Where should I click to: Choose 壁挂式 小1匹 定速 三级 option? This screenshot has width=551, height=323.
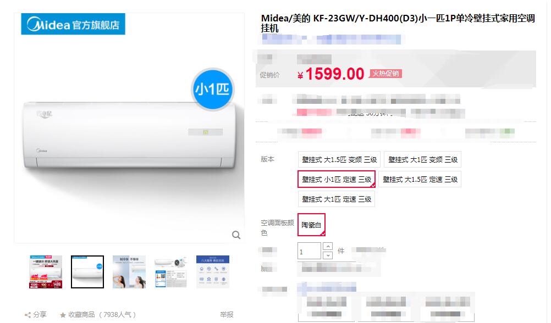pyautogui.click(x=337, y=180)
